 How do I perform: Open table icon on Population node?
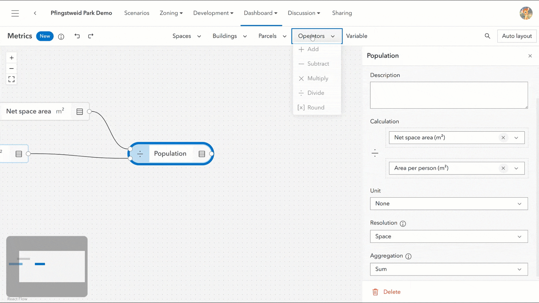coord(202,154)
